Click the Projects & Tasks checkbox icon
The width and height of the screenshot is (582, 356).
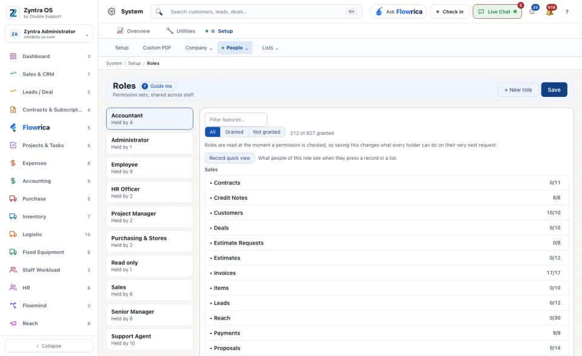[13, 145]
